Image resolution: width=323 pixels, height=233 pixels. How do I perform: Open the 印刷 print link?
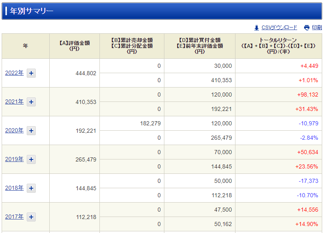click(x=316, y=28)
